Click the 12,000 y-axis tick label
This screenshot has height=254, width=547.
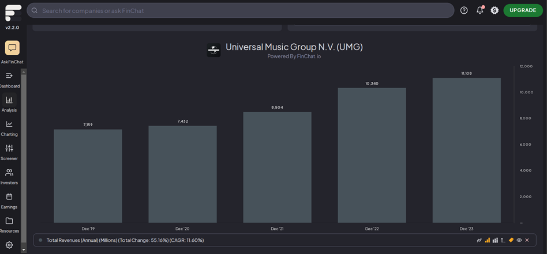(x=526, y=66)
